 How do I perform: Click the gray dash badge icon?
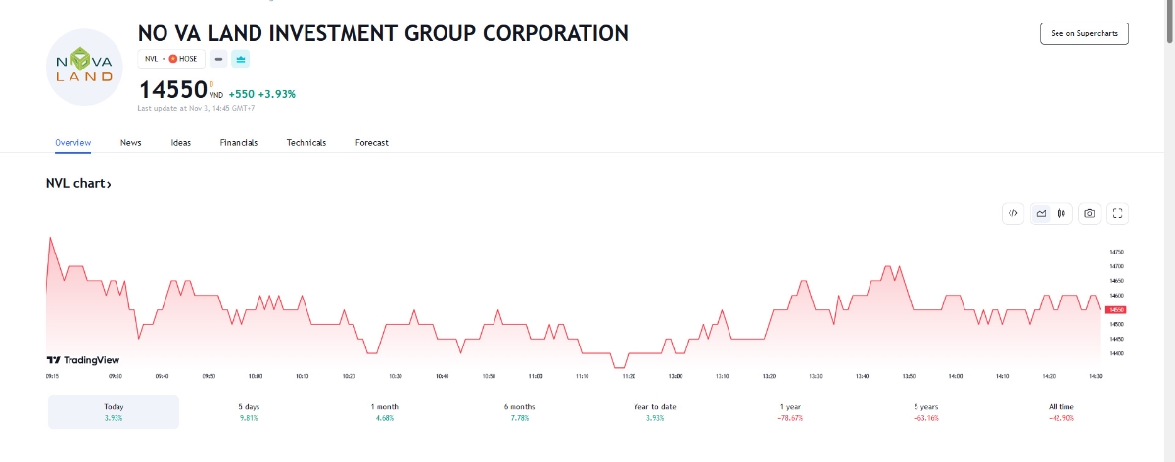tap(218, 59)
